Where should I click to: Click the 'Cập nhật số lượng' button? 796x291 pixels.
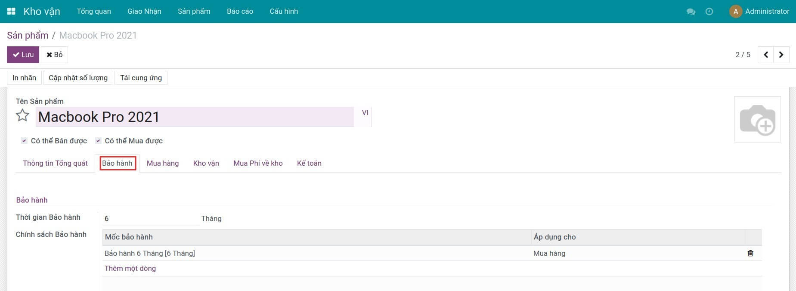coord(78,78)
